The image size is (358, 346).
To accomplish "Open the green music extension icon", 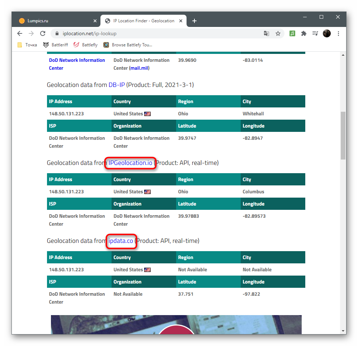I will click(292, 33).
